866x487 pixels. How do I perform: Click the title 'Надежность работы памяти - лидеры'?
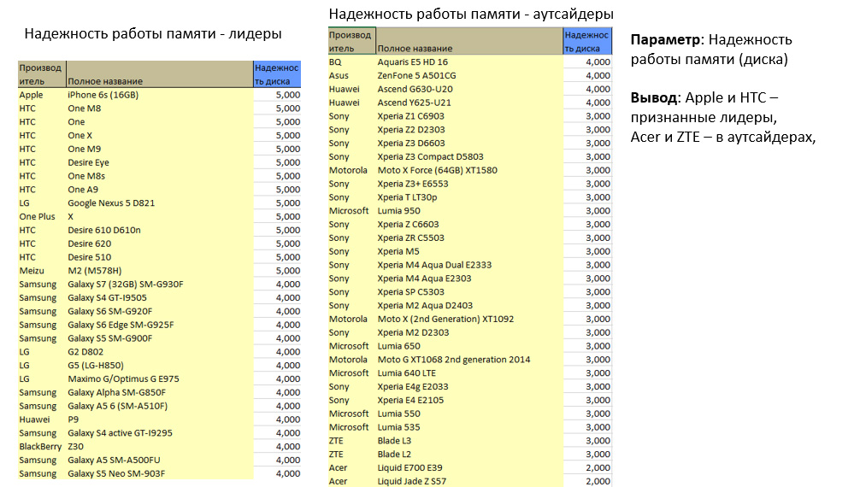coord(153,33)
